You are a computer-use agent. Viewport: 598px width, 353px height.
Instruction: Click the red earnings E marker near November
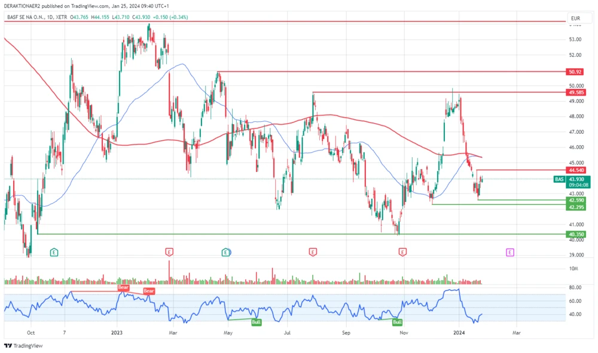point(402,253)
